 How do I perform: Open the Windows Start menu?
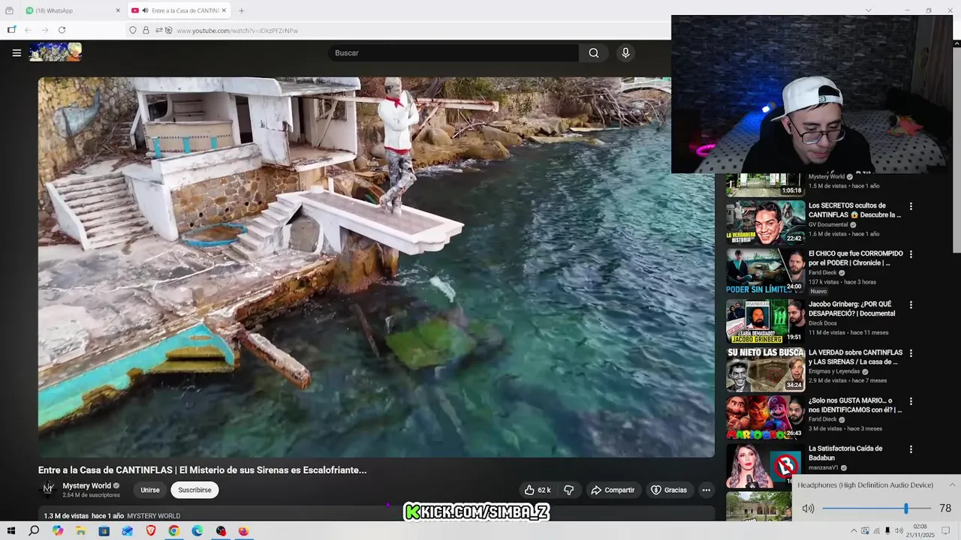pyautogui.click(x=12, y=531)
